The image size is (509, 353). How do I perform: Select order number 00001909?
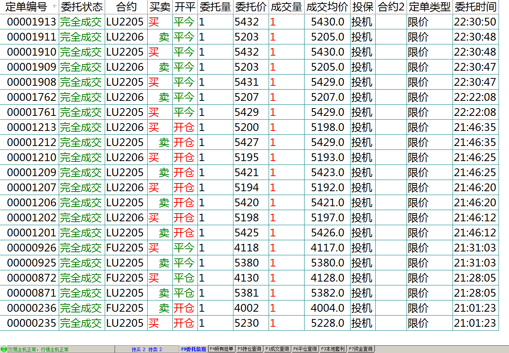[x=32, y=67]
